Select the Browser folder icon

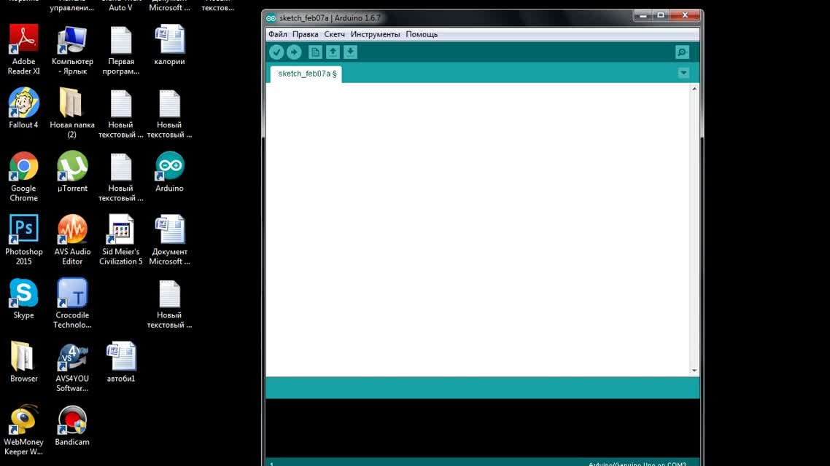(24, 362)
